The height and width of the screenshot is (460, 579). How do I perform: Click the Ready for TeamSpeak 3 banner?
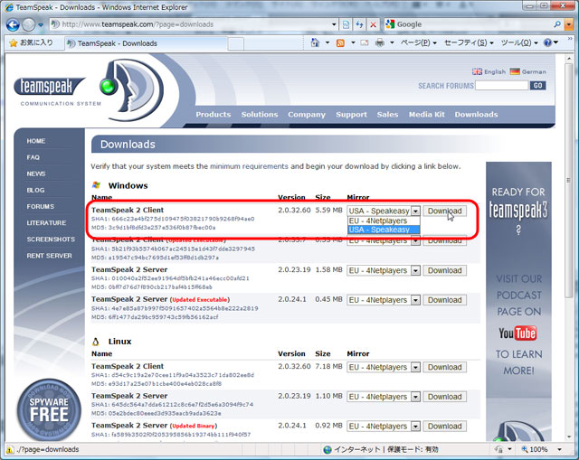pyautogui.click(x=518, y=212)
